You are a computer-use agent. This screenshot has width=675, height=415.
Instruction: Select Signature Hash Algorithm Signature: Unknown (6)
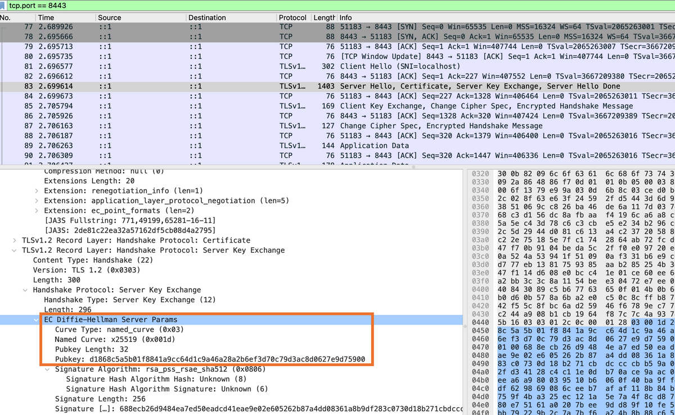[x=167, y=389]
